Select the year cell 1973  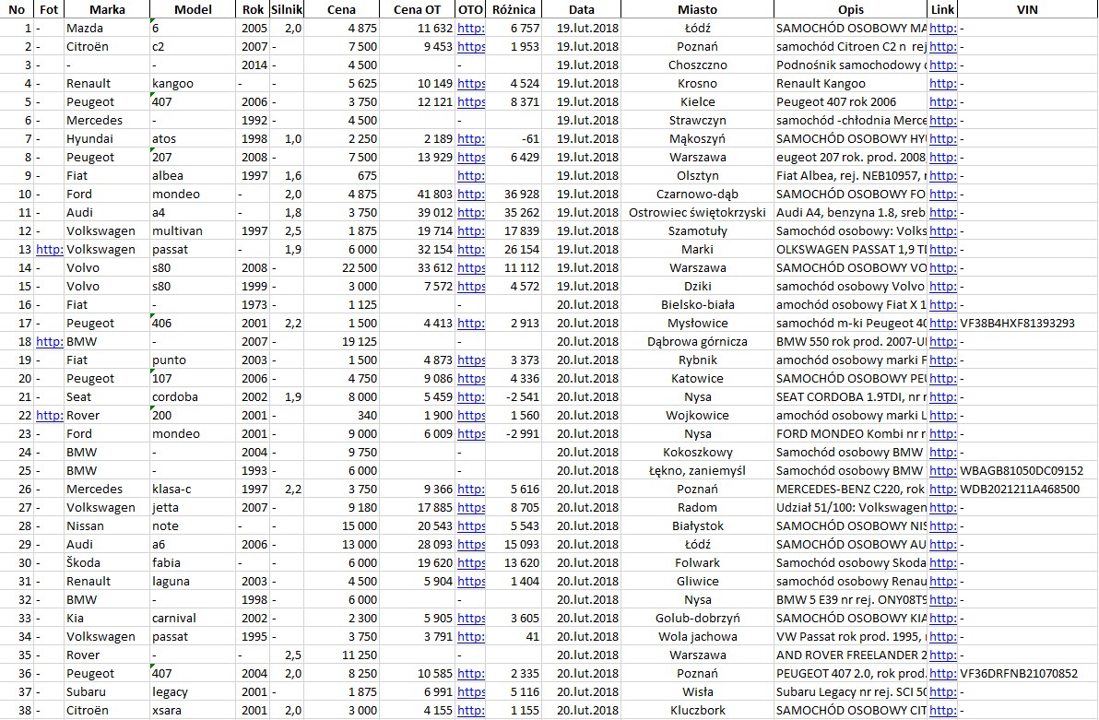[x=253, y=304]
